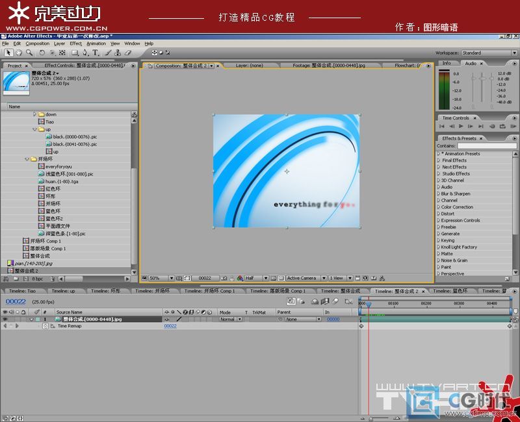Go to first frame in Time Controls
The height and width of the screenshot is (422, 520).
click(x=442, y=126)
